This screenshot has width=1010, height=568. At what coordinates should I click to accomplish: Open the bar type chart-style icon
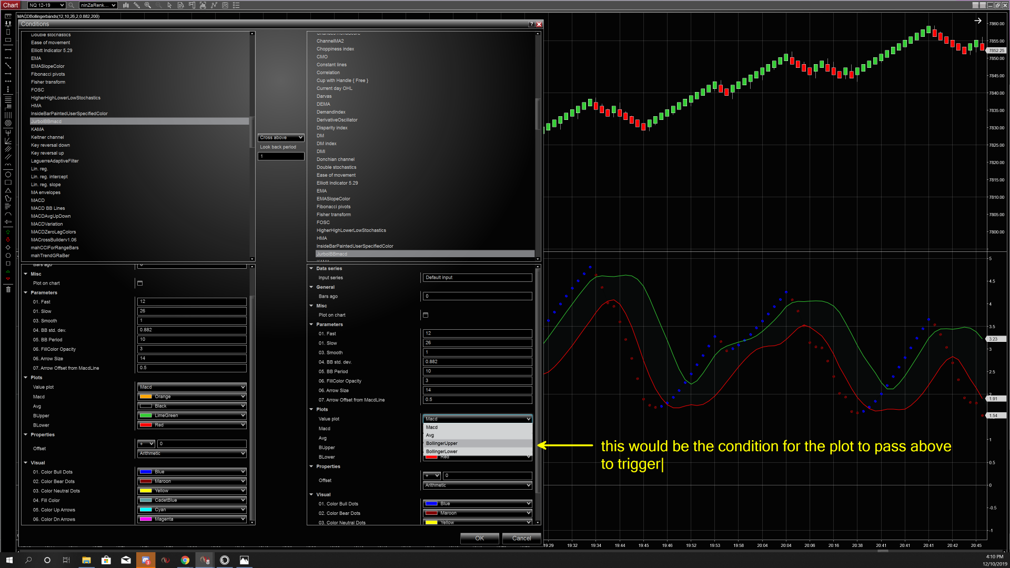click(126, 5)
